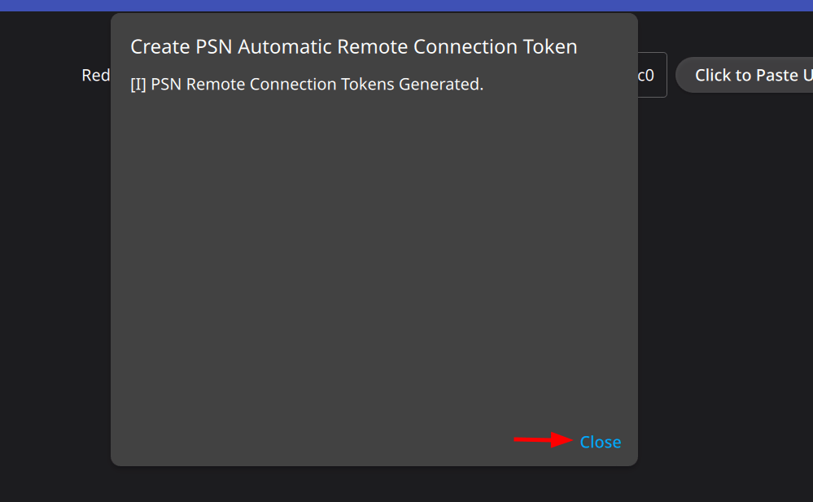
Task: Click the '[I]' info prefix in the log
Action: (138, 84)
